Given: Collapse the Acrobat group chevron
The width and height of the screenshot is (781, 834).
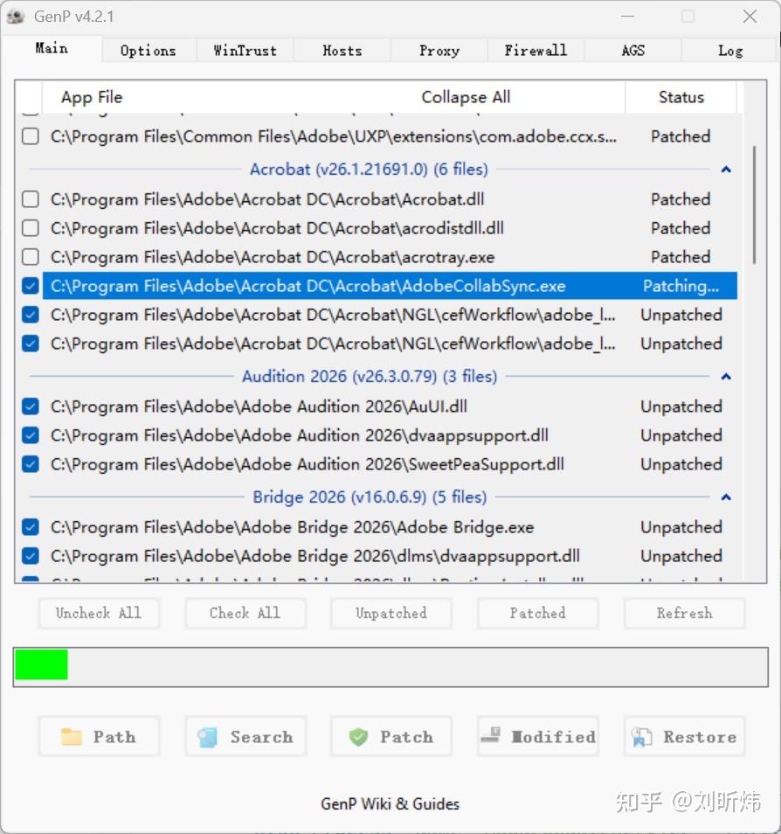Looking at the screenshot, I should pos(726,170).
